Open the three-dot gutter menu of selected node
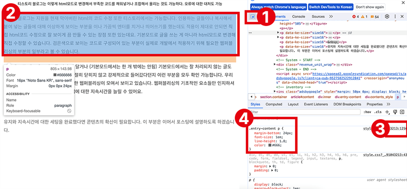407x189 pixels. pos(250,33)
